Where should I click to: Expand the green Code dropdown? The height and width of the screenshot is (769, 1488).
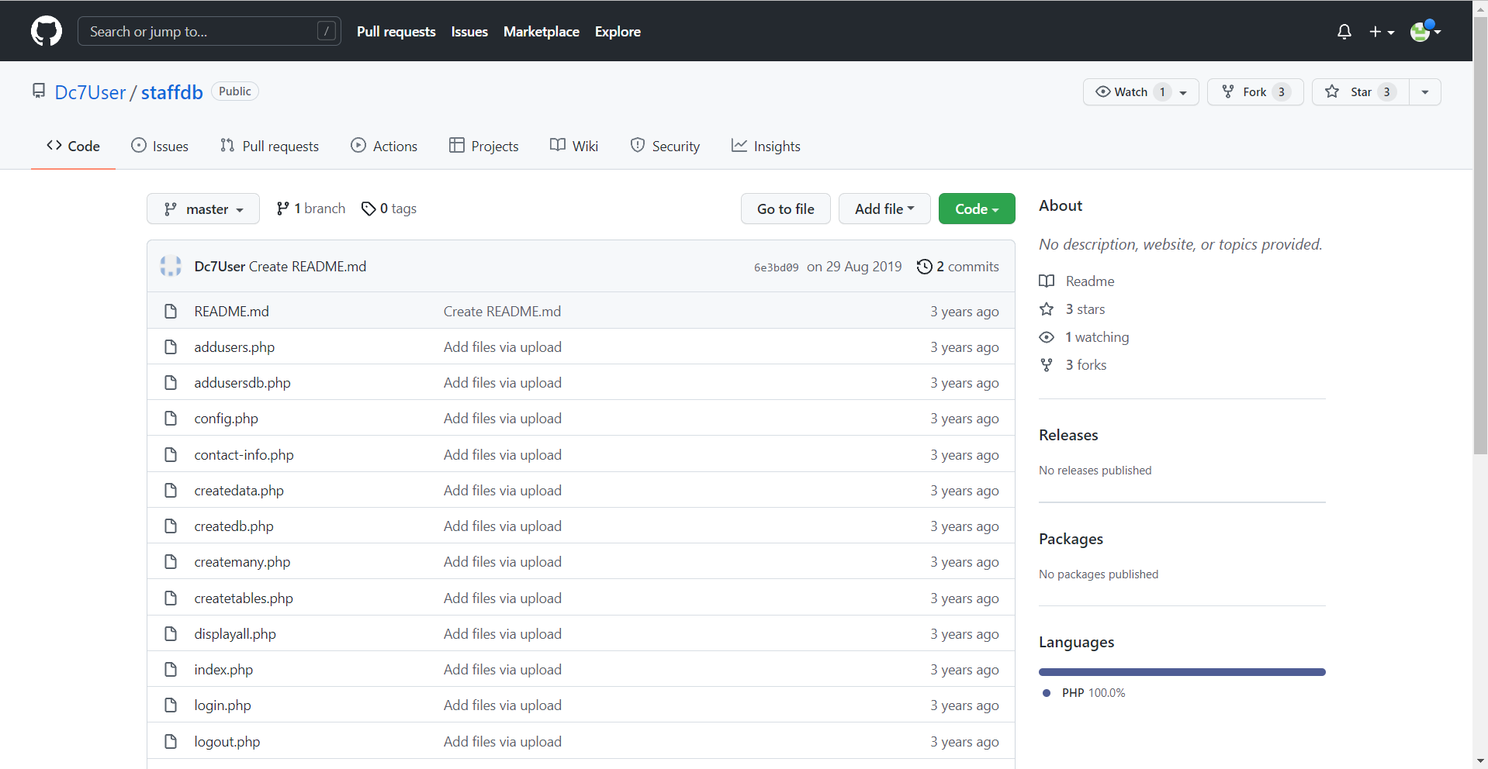[x=976, y=209]
